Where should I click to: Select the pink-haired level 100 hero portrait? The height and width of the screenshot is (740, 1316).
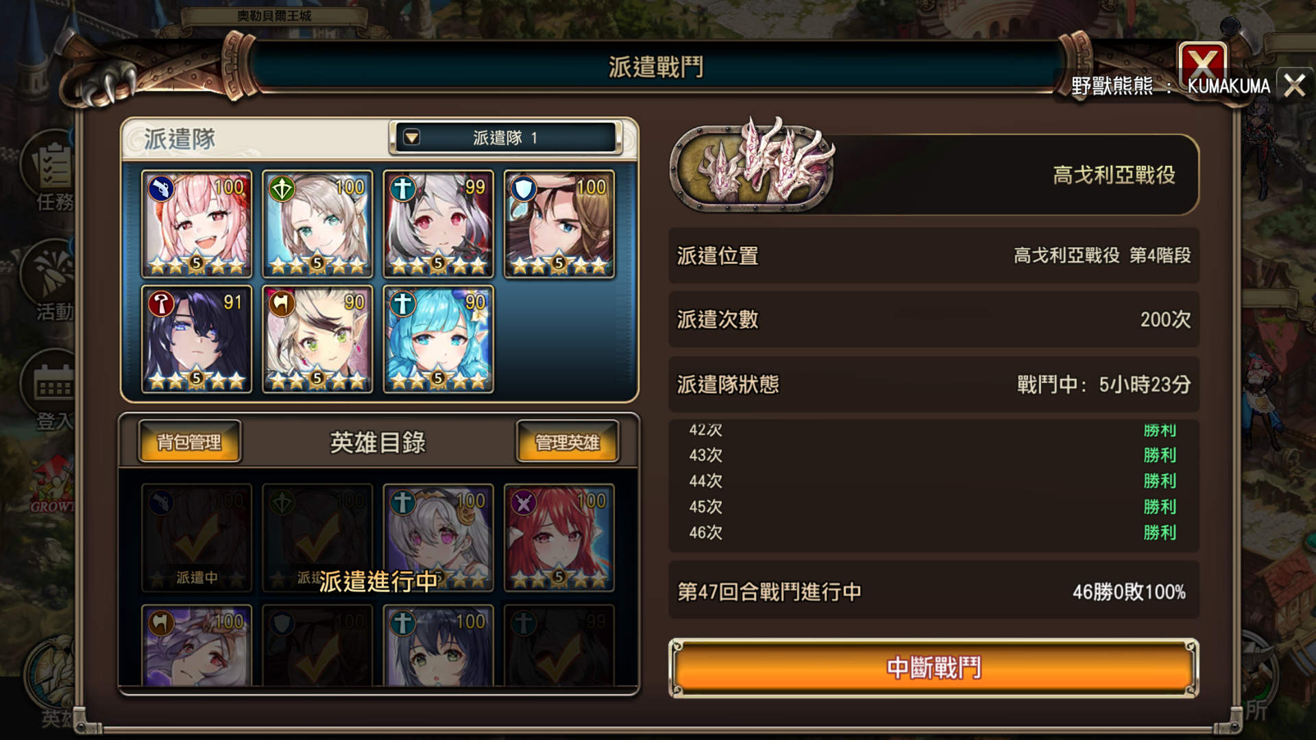(197, 224)
